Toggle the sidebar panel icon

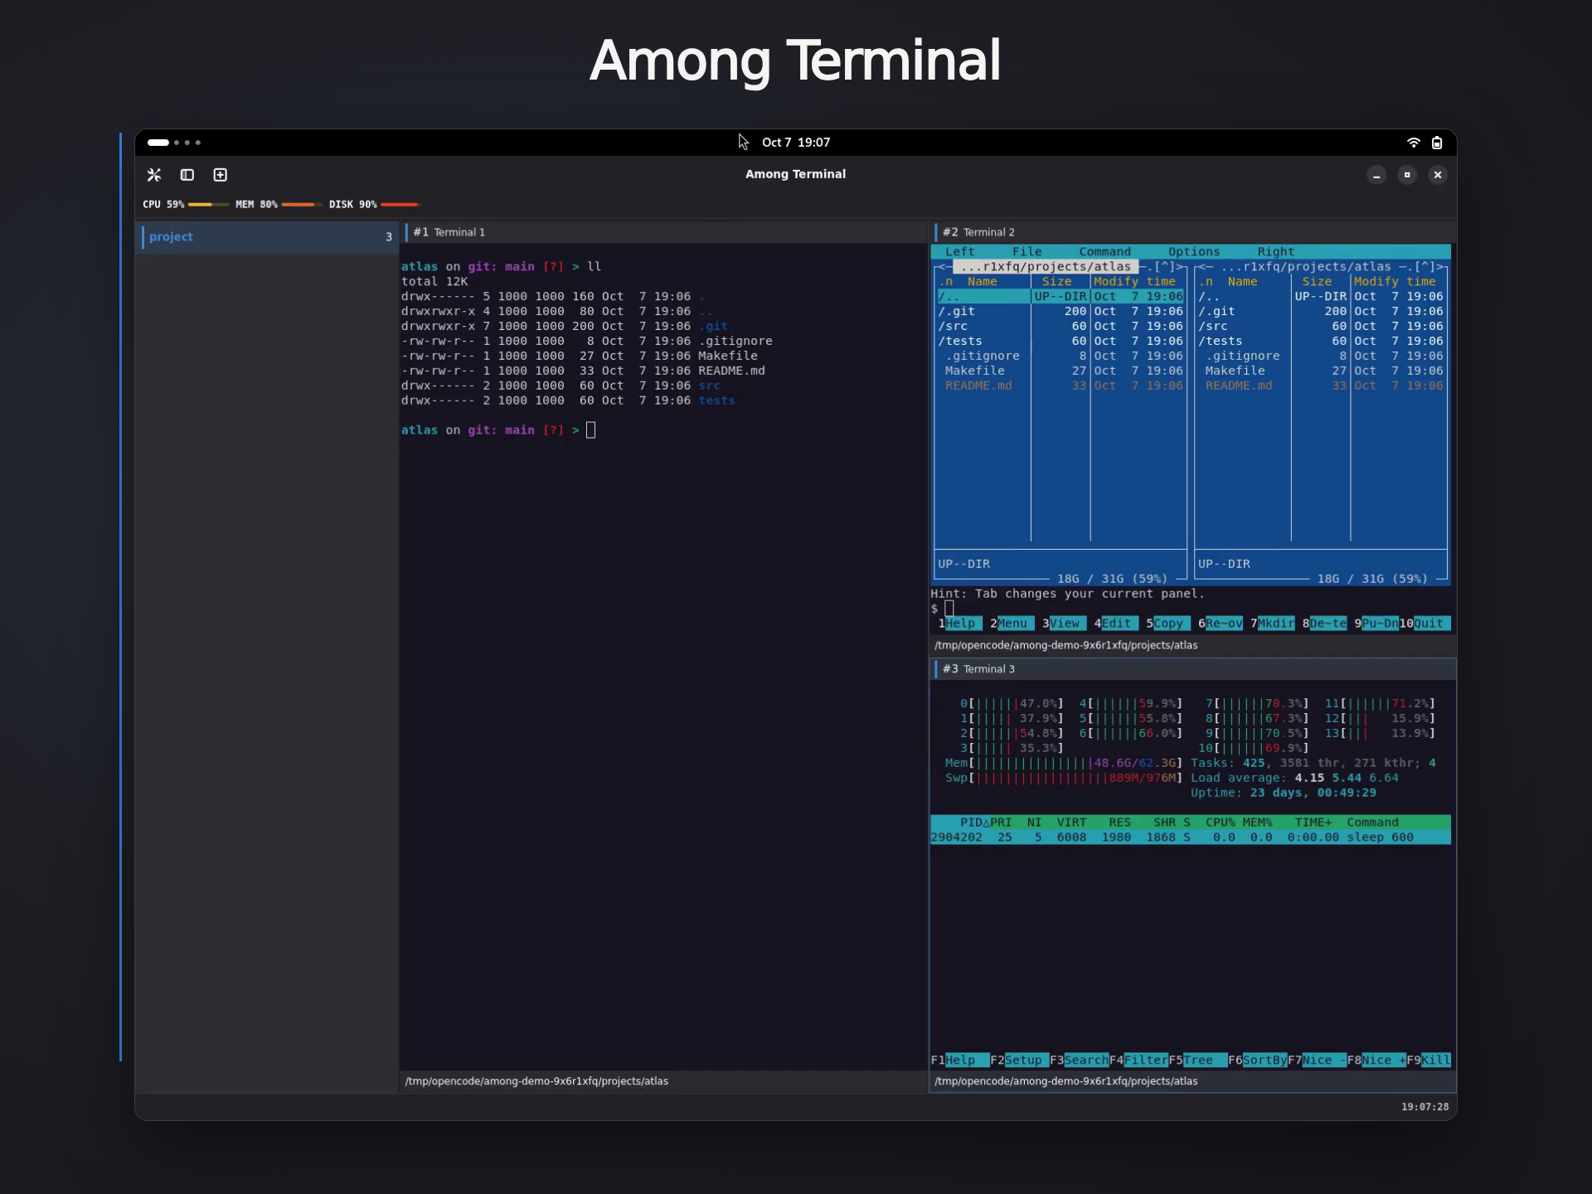pyautogui.click(x=187, y=175)
